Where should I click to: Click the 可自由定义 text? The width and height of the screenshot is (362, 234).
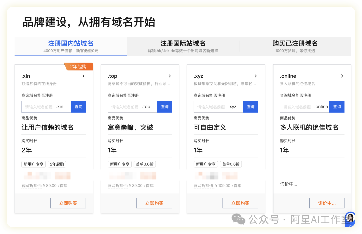tap(210, 127)
